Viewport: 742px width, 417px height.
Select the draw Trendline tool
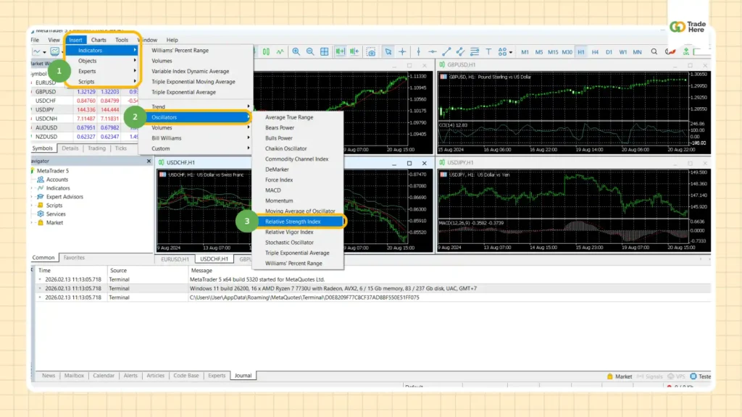[446, 51]
